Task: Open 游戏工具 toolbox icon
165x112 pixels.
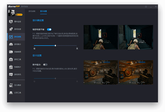Action: click(x=16, y=59)
